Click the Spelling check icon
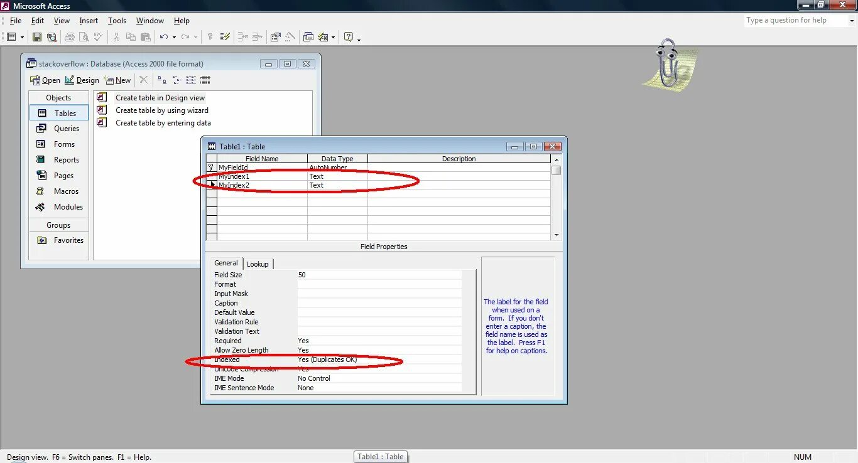 point(97,37)
